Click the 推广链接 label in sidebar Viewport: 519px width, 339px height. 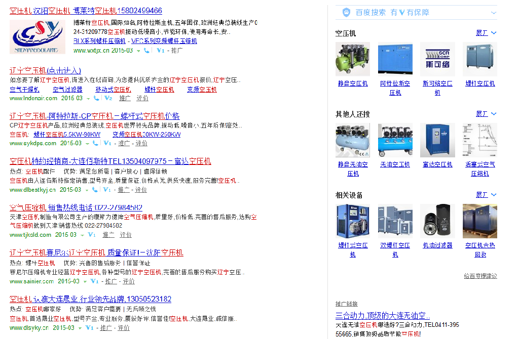(347, 304)
